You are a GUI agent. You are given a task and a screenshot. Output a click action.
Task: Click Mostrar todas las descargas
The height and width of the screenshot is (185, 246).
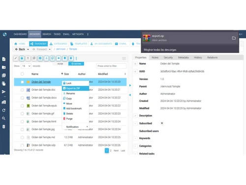[x=160, y=50]
